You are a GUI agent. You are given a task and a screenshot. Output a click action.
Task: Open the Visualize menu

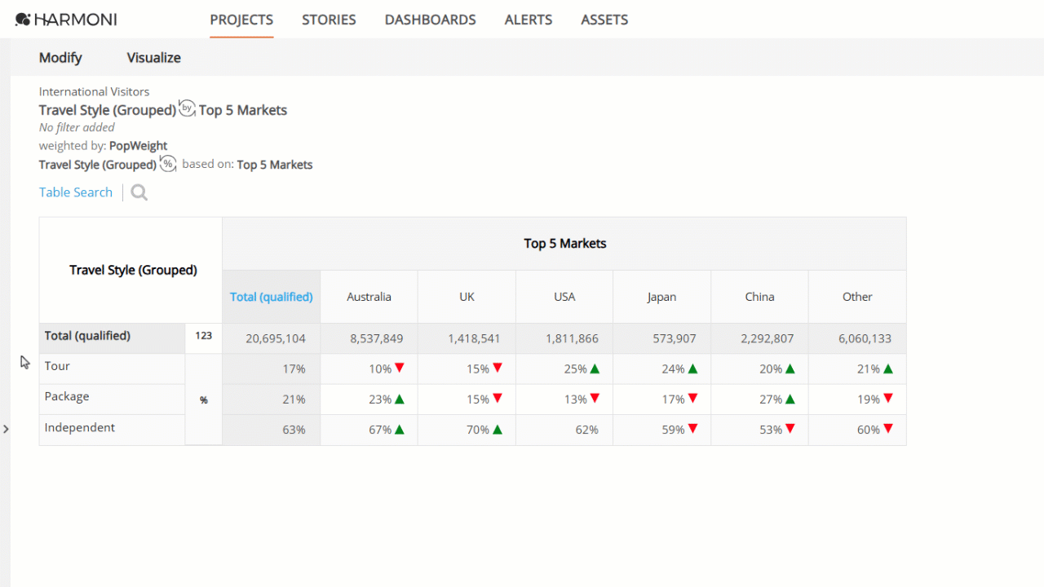(154, 58)
